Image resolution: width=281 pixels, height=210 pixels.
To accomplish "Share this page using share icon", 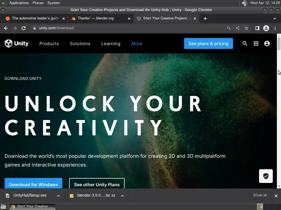I will pos(238,28).
